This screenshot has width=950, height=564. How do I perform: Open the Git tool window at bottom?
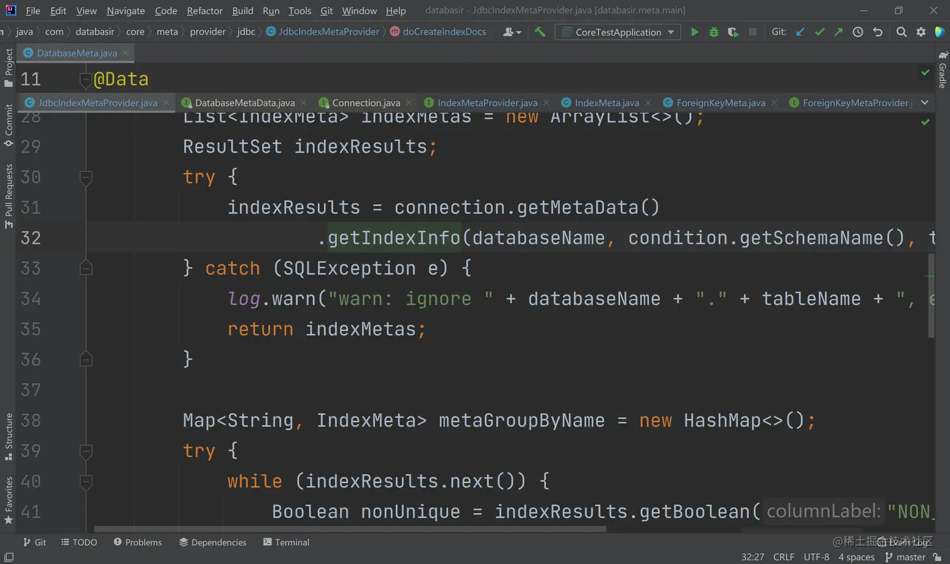tap(35, 542)
